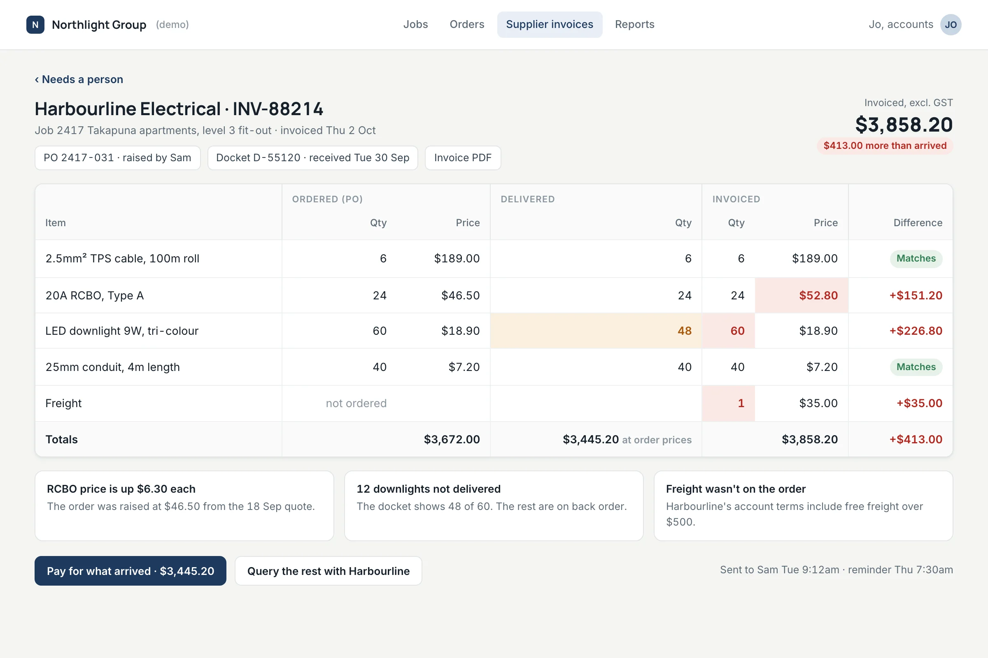This screenshot has width=988, height=658.
Task: Click the +$226.80 difference value
Action: pyautogui.click(x=916, y=331)
